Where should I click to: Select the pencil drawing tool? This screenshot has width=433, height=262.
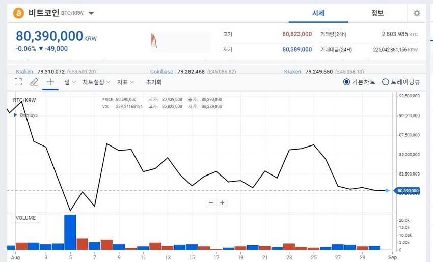pyautogui.click(x=34, y=82)
